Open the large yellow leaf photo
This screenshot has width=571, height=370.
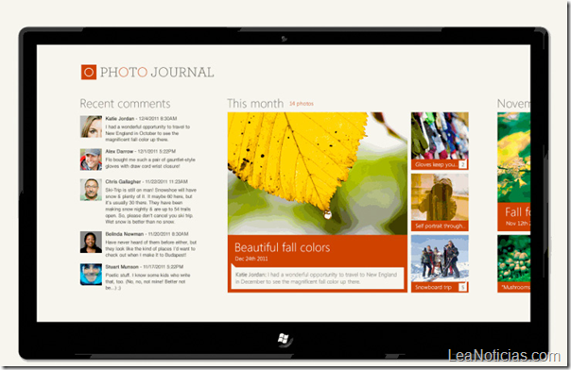tap(318, 174)
